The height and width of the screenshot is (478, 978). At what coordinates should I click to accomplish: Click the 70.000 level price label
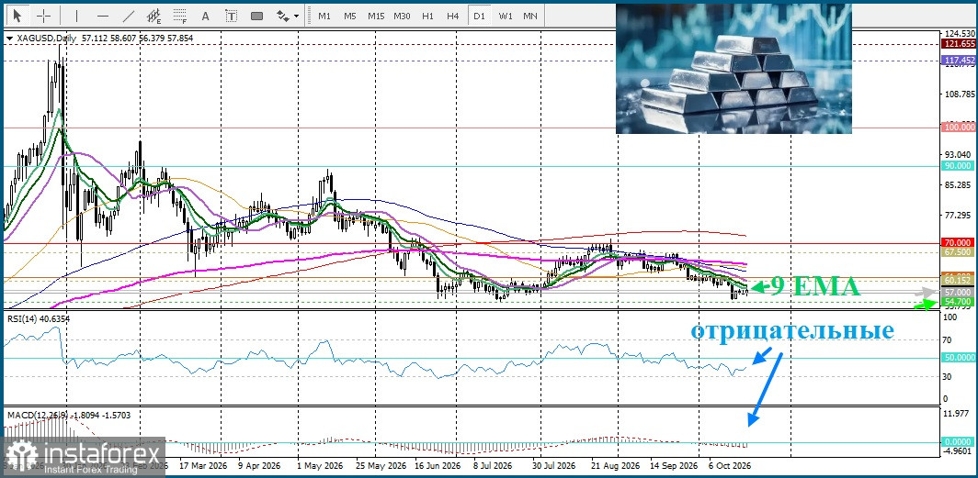tap(960, 242)
